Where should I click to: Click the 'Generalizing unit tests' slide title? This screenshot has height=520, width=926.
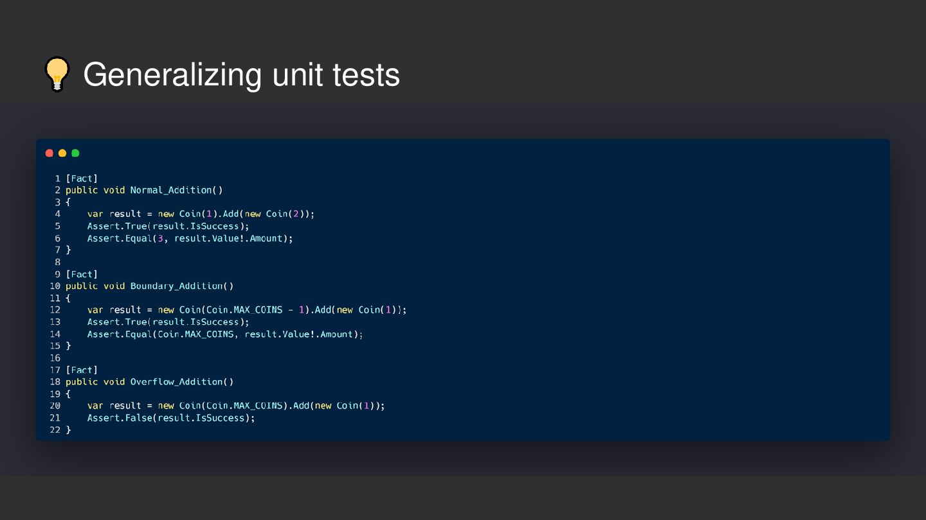pos(241,74)
